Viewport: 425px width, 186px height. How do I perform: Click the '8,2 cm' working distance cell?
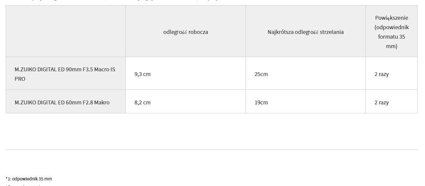[x=143, y=103]
